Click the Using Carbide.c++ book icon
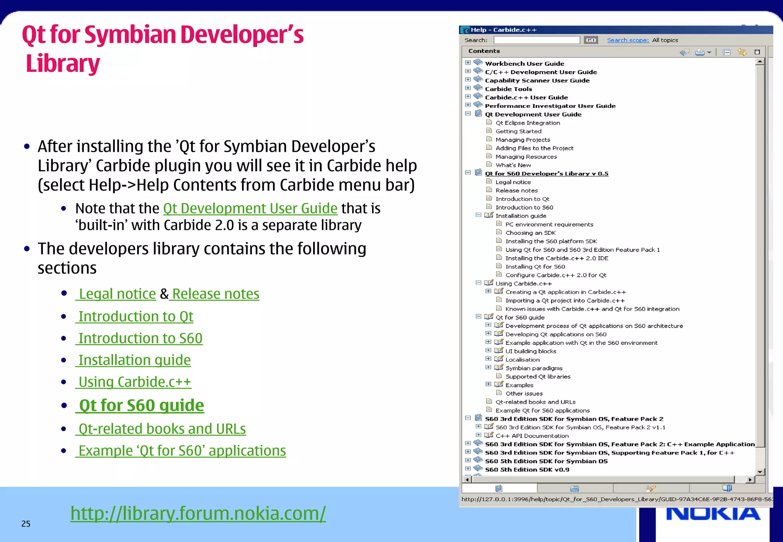 [489, 282]
